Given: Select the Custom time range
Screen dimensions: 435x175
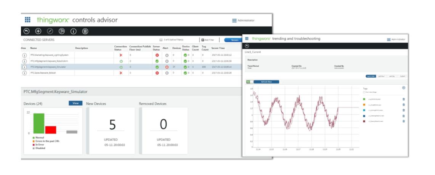Looking at the screenshot, I should 402,76.
